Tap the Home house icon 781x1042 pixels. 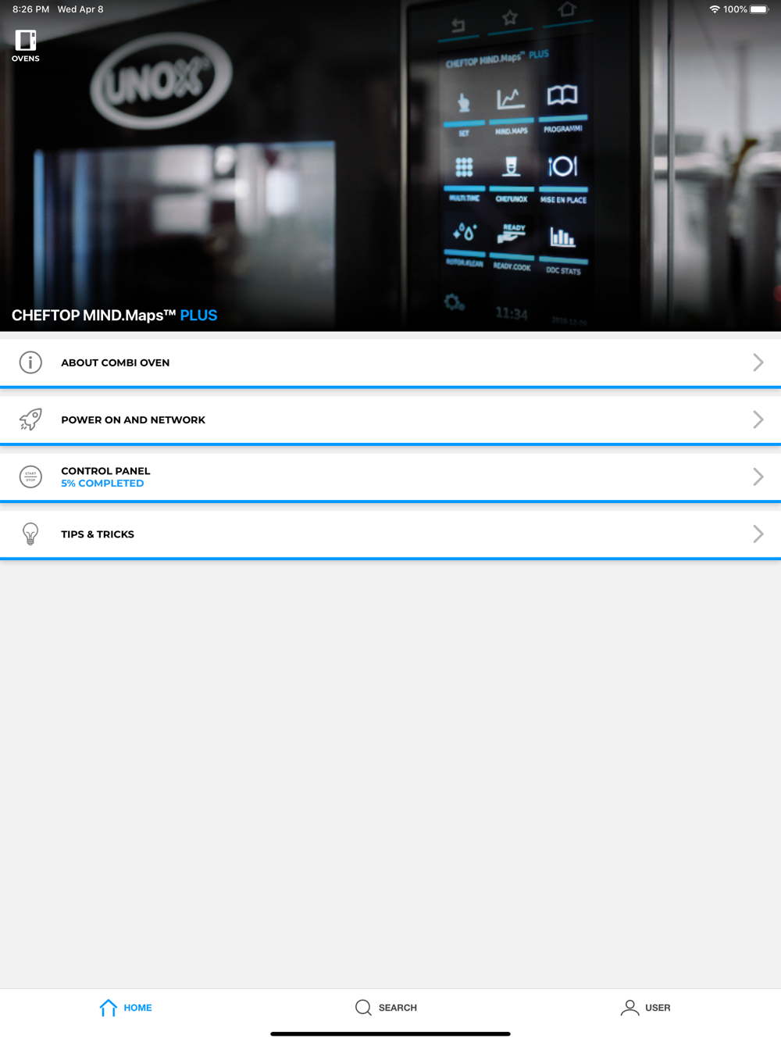tap(108, 1008)
